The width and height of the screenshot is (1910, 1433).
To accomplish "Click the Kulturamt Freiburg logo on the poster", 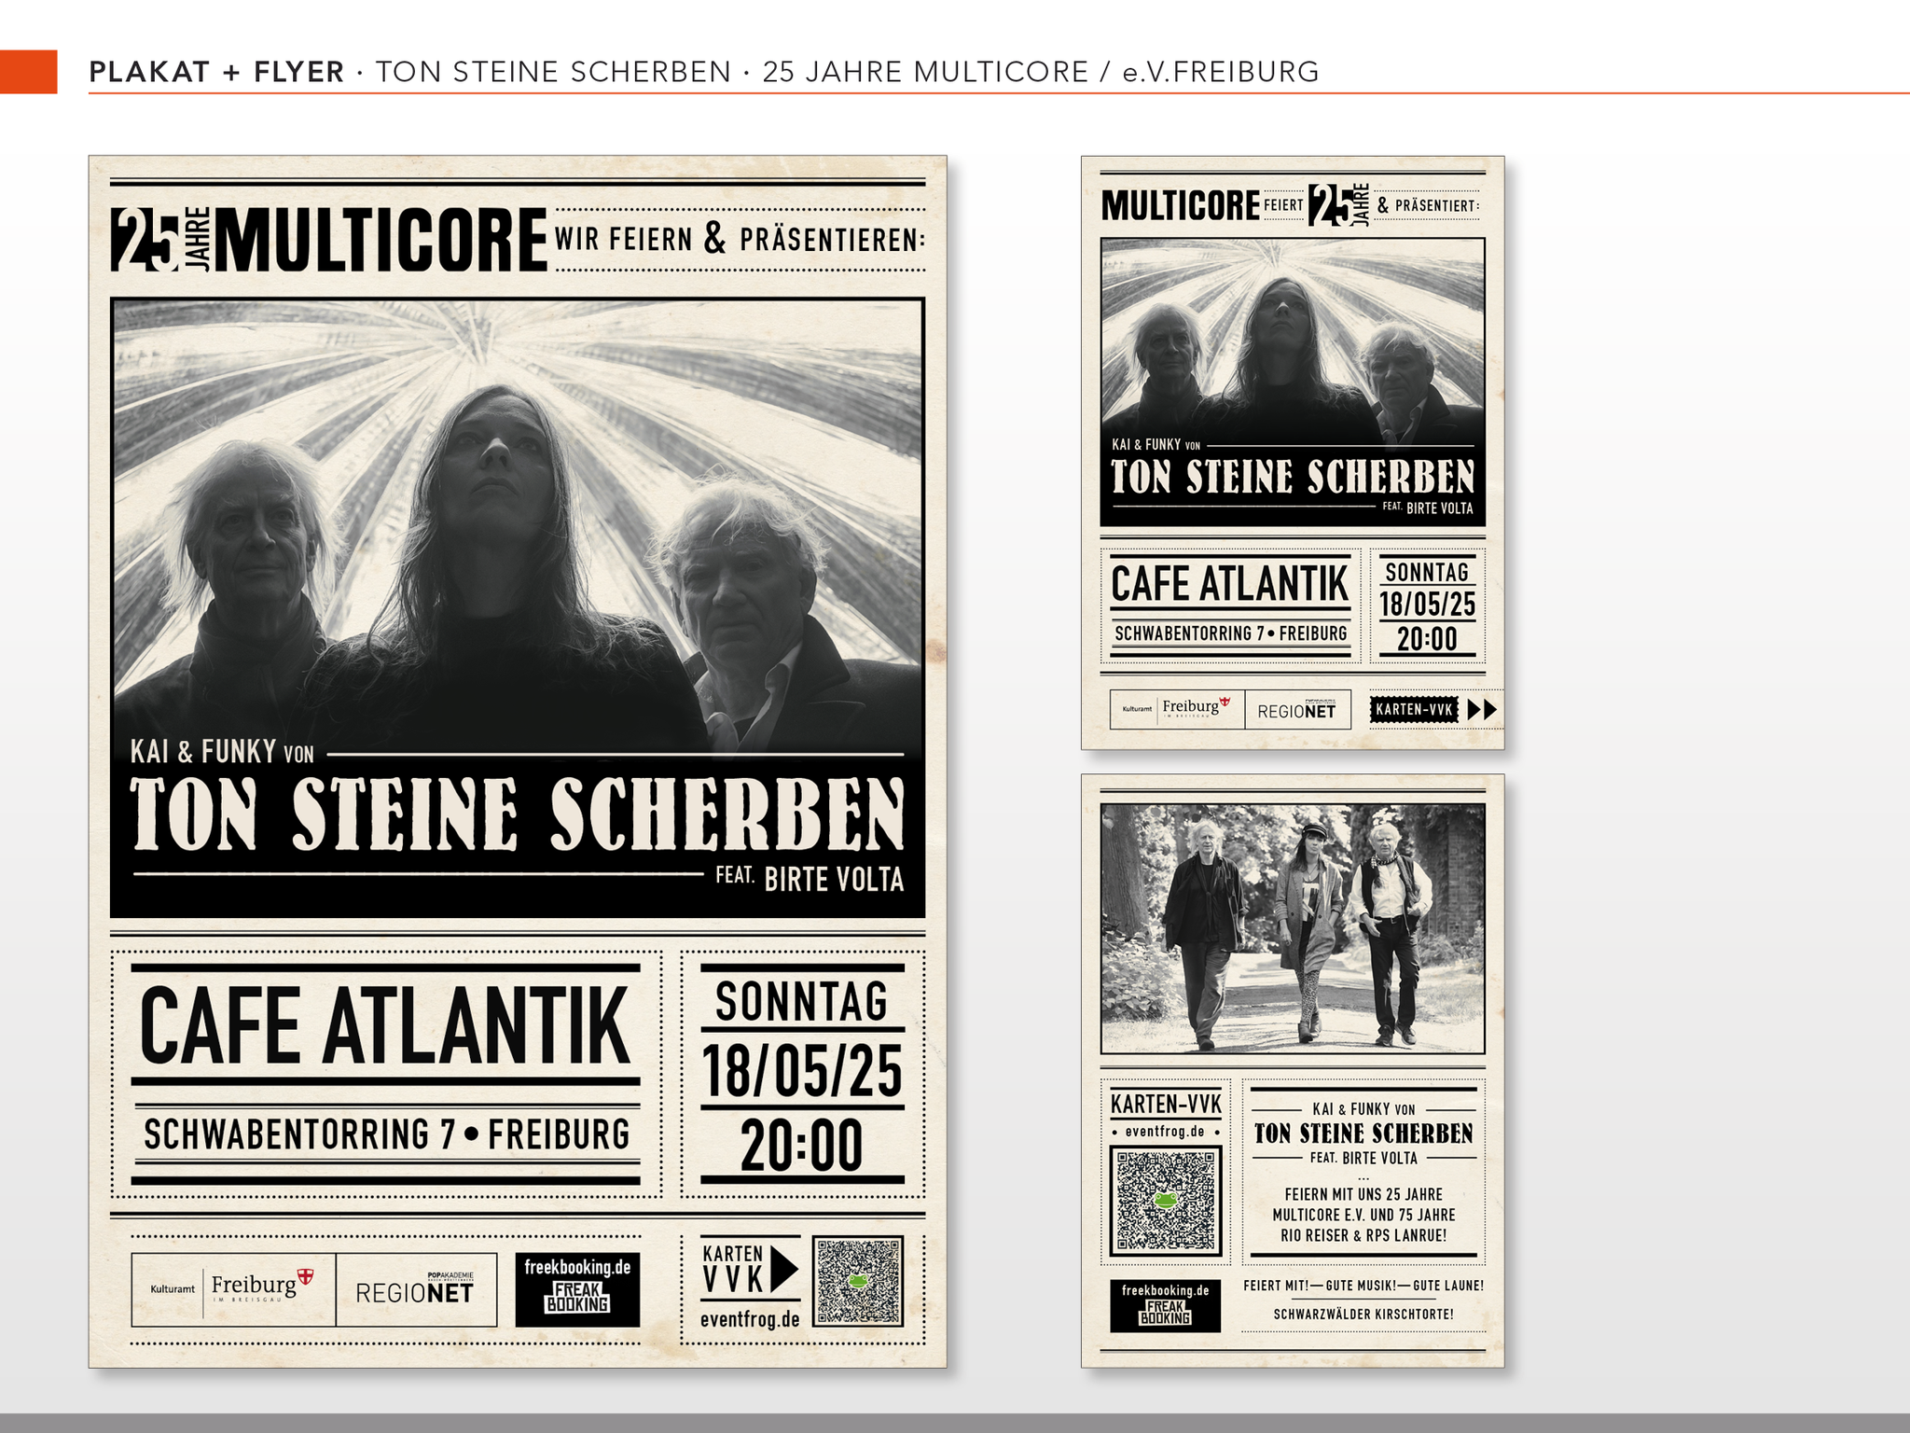I will click(233, 1289).
